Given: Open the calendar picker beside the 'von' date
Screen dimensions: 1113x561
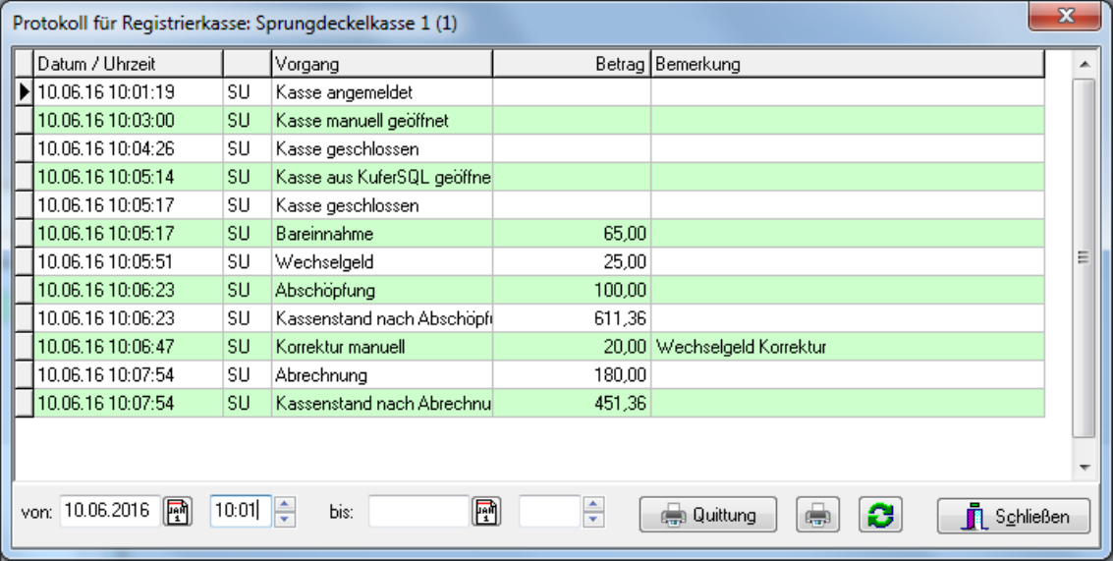Looking at the screenshot, I should 178,511.
